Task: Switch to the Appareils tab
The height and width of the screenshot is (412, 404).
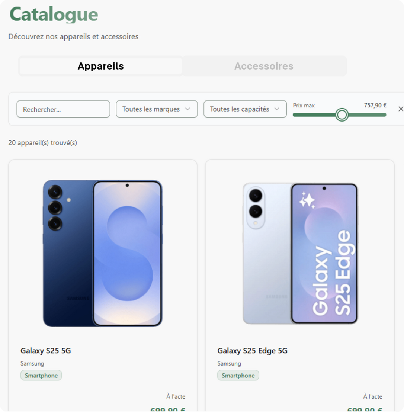Action: tap(101, 66)
